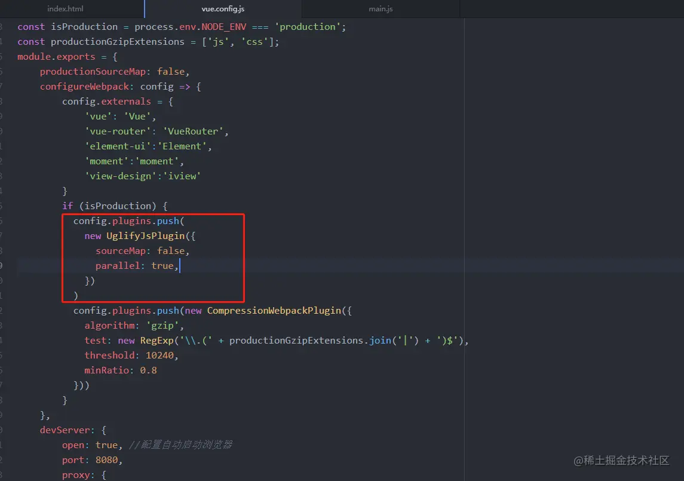This screenshot has width=684, height=481.
Task: Click the 'vue-router' externals entry
Action: [x=157, y=131]
